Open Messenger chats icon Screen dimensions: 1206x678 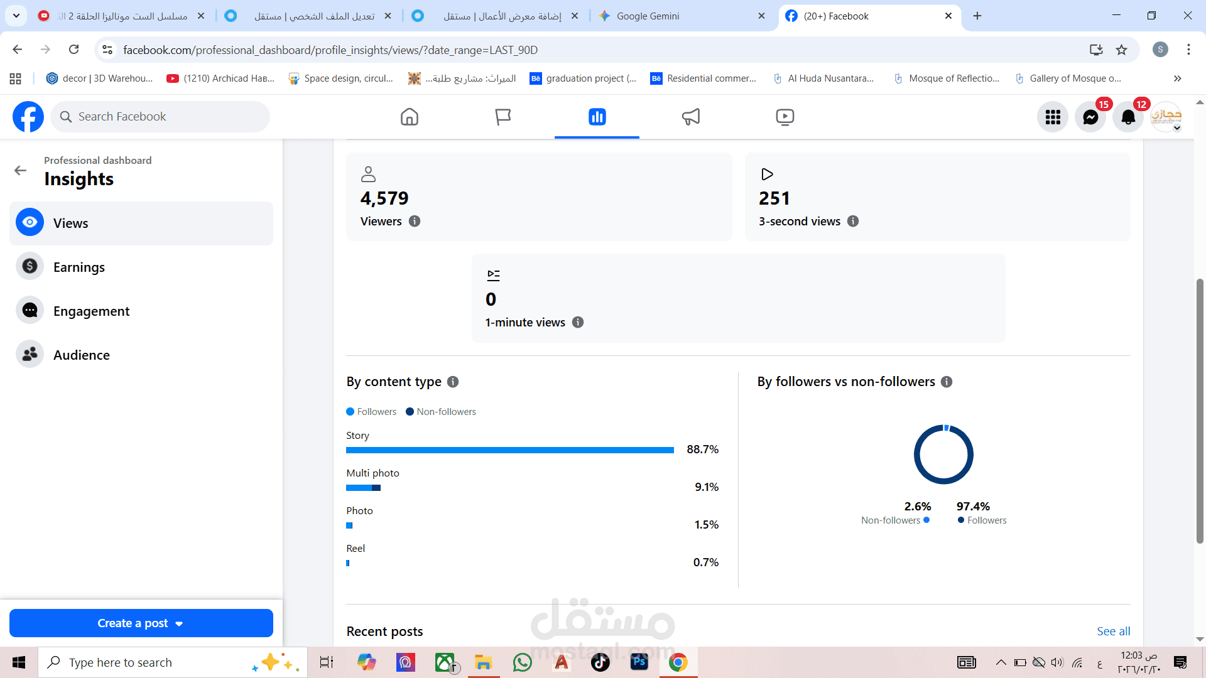click(1090, 117)
